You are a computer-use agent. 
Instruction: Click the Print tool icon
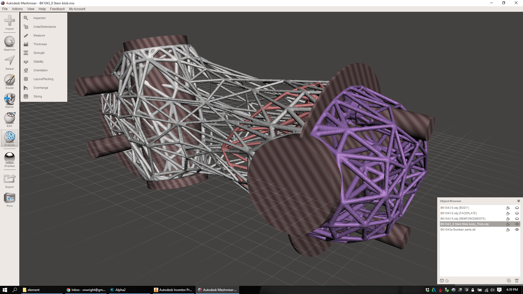pyautogui.click(x=10, y=199)
